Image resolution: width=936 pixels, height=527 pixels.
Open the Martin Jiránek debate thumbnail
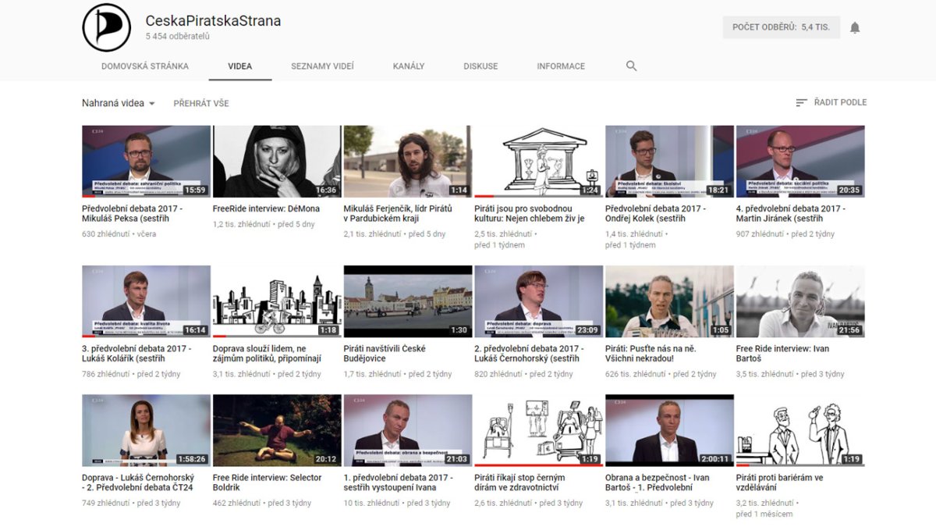[800, 162]
